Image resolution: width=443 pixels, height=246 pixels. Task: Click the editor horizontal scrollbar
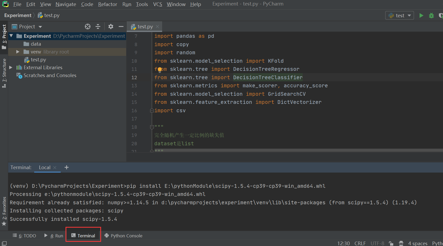click(298, 150)
